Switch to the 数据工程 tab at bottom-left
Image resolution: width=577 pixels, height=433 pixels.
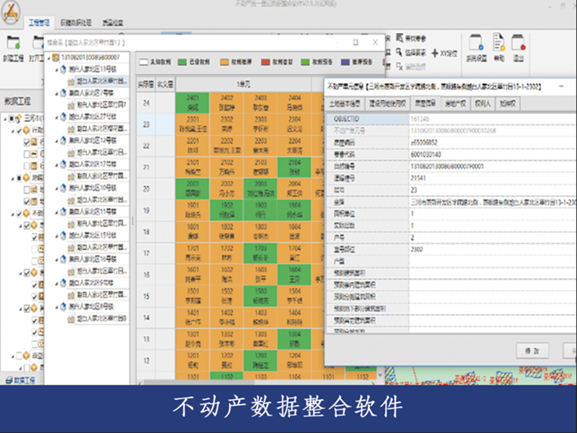coord(19,380)
